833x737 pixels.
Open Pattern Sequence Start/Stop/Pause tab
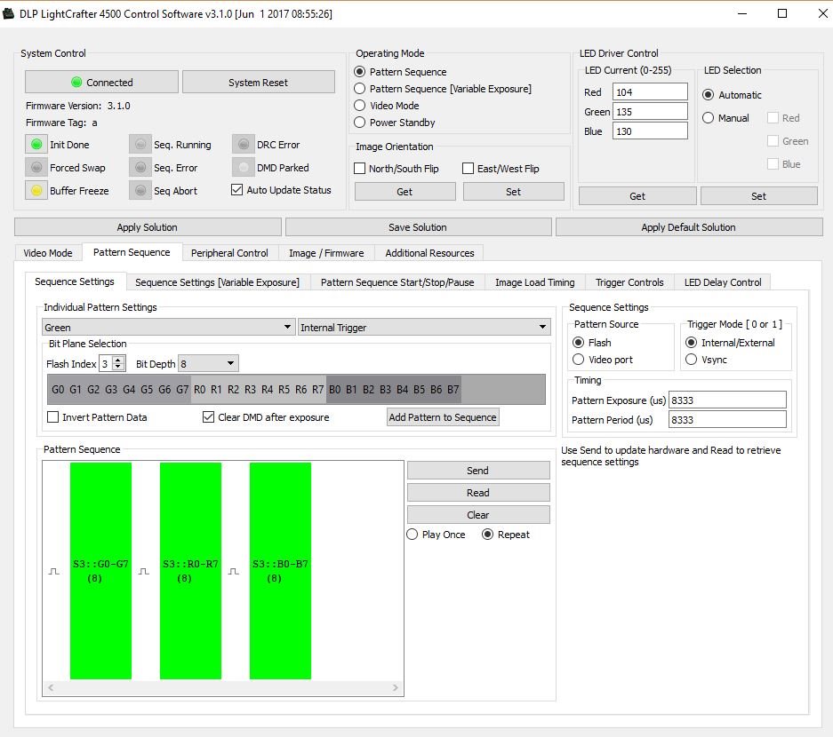[397, 282]
